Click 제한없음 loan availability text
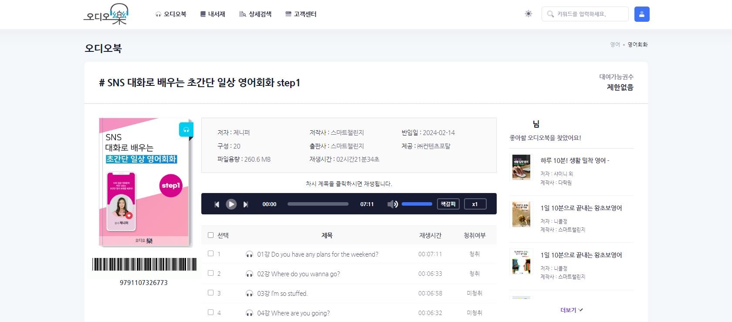732x322 pixels. tap(620, 87)
